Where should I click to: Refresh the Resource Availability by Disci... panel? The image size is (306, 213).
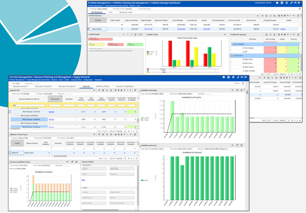point(76,162)
